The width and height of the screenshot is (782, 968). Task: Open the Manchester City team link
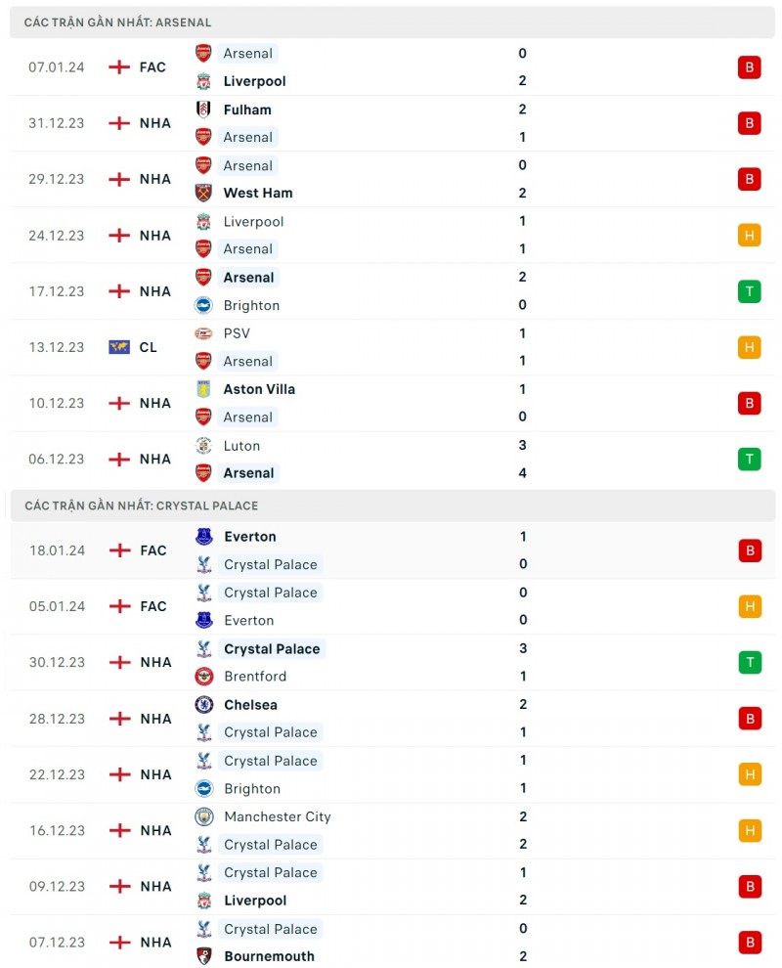277,816
